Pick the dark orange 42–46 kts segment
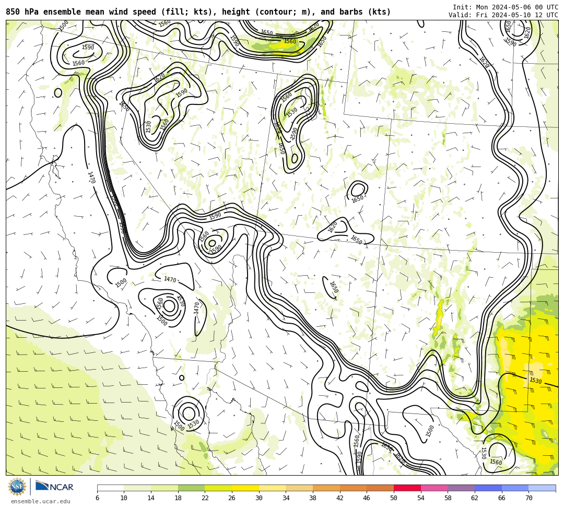The width and height of the screenshot is (564, 508). coord(353,488)
